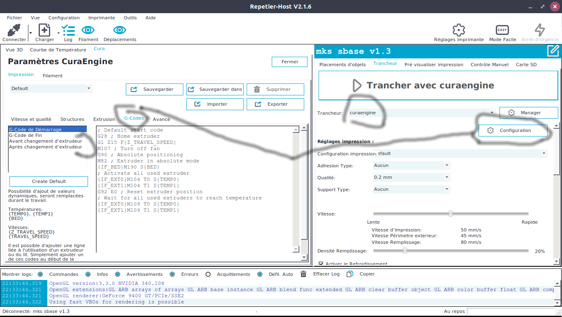Open Vitesse et qualité tab
Screen dimensions: 562x317
[31, 119]
